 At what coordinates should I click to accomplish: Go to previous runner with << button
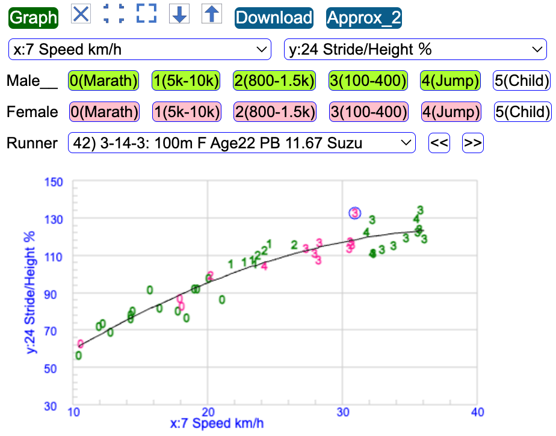coord(439,144)
